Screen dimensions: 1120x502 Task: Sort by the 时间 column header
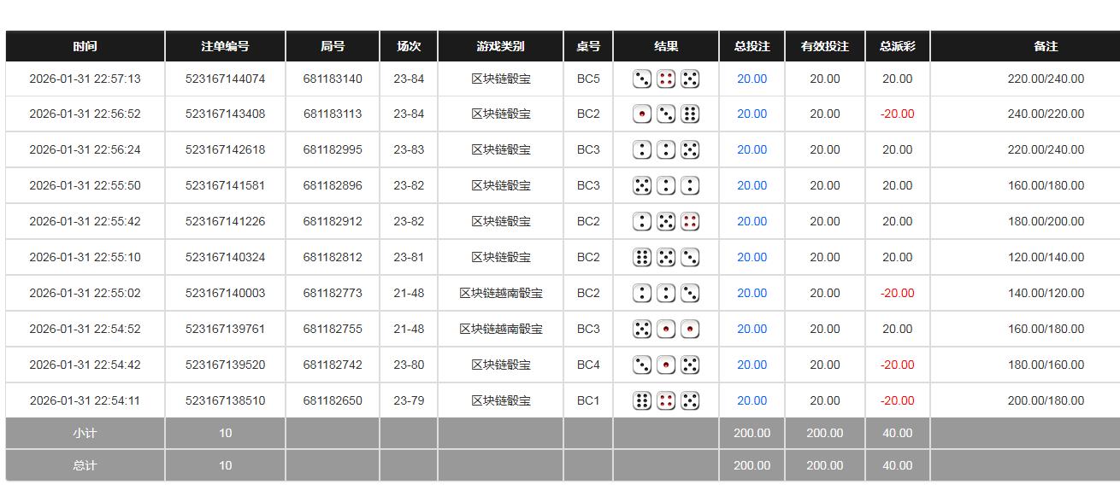[84, 46]
